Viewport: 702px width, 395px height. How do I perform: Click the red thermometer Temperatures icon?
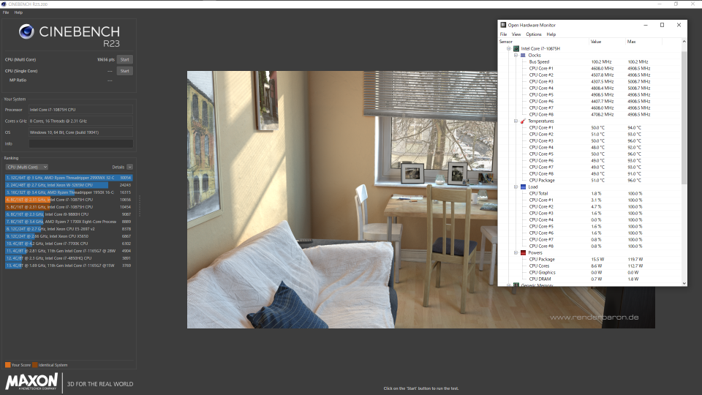click(523, 121)
